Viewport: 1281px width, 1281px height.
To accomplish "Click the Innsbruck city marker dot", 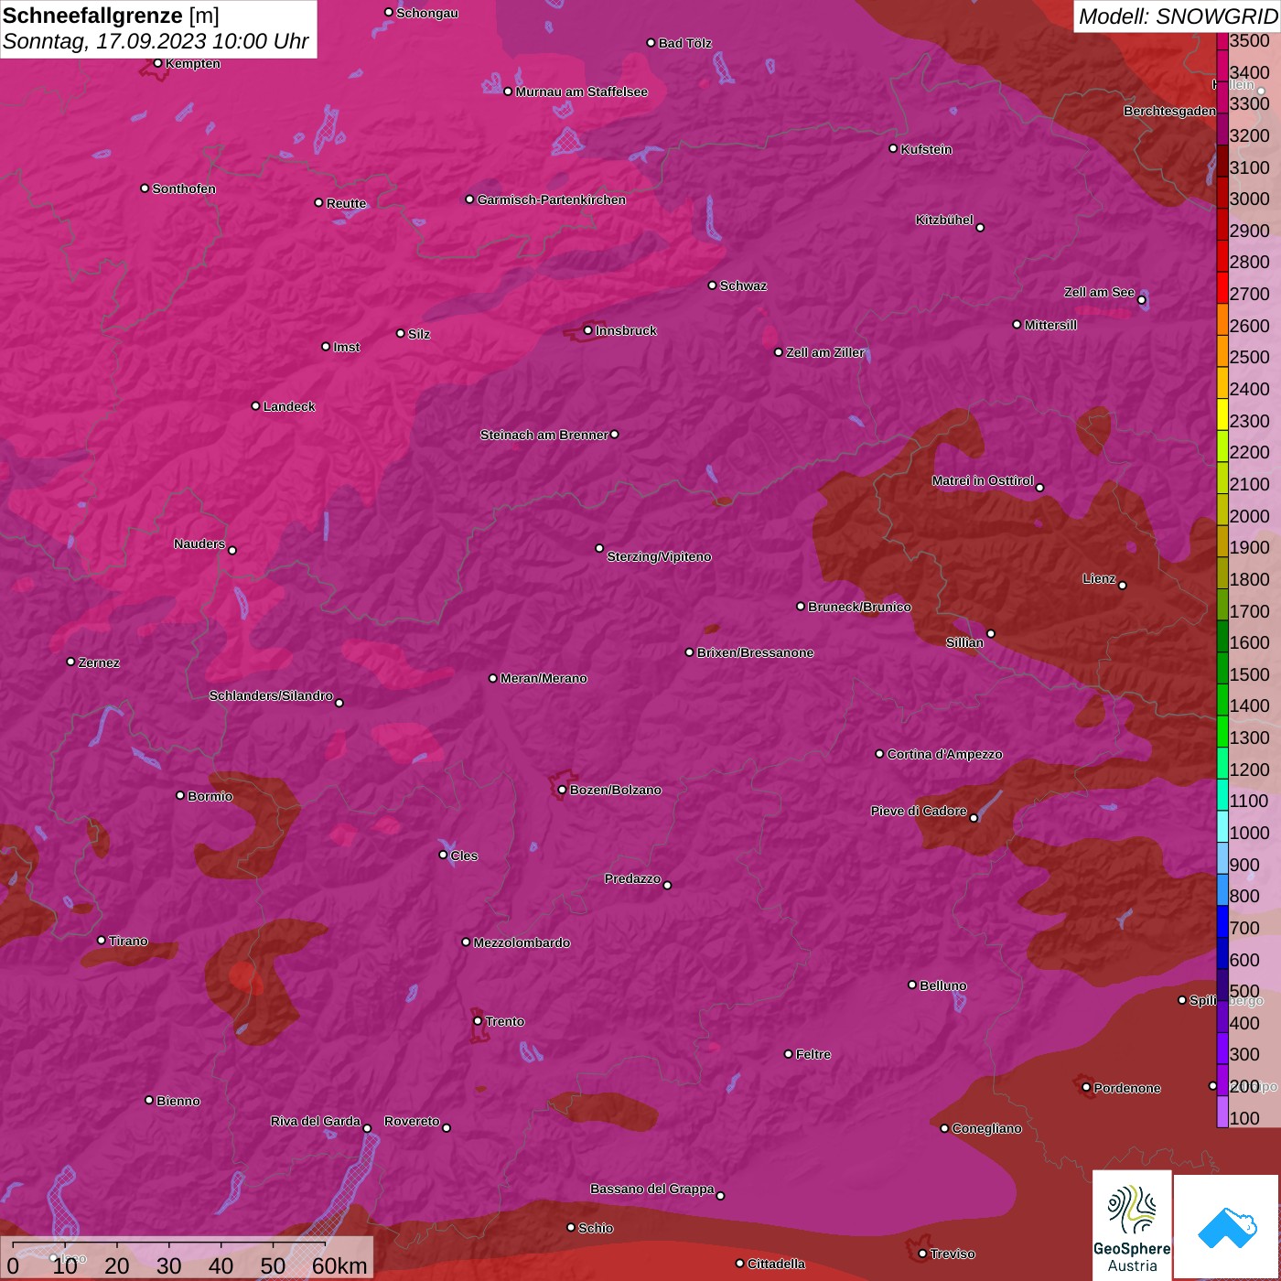I will 588,330.
